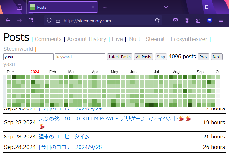Screen dimensions: 229x153
Task: Open the Comments page link
Action: (x=48, y=39)
